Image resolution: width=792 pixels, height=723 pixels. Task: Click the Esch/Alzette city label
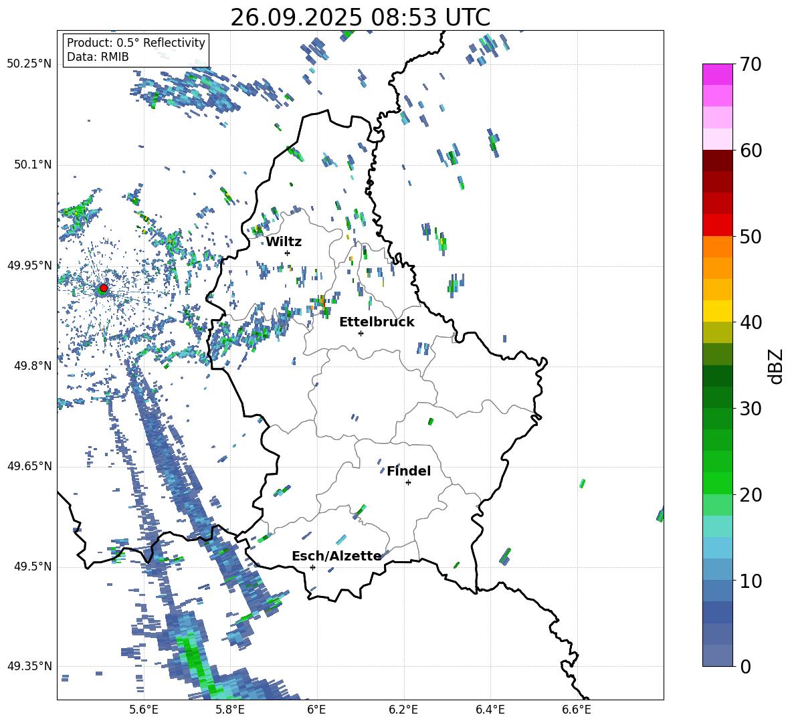[x=336, y=556]
